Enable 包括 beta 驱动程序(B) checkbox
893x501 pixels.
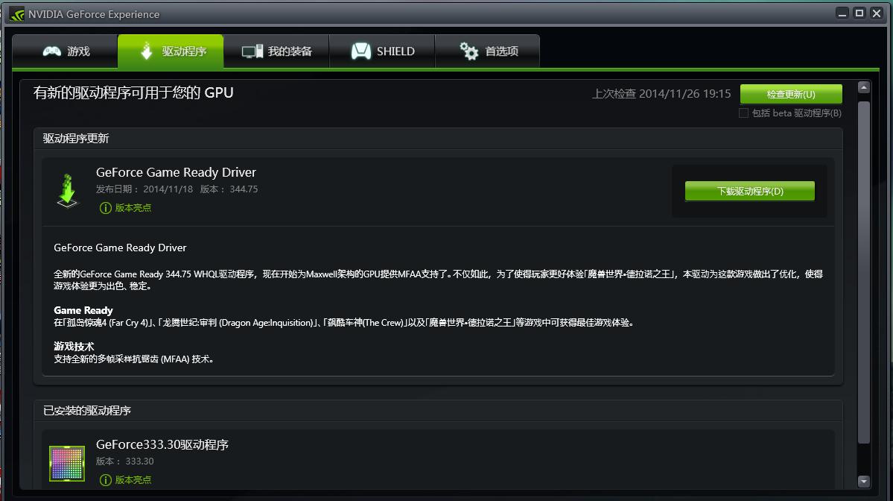coord(743,113)
